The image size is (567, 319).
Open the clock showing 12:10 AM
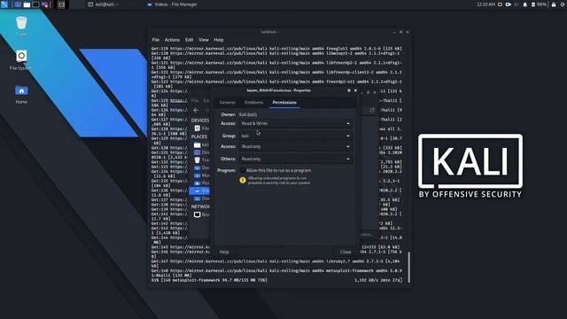point(485,4)
